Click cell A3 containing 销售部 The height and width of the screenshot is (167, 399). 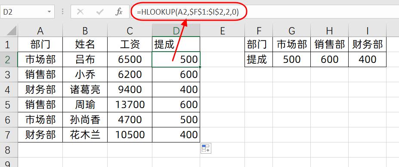point(40,74)
